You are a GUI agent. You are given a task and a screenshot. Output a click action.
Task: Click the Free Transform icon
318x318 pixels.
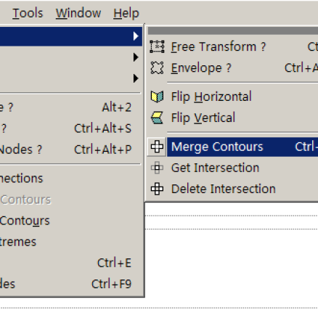click(157, 46)
